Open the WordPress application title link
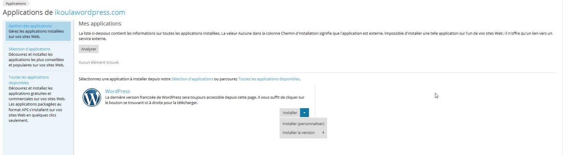Viewport: 563px width, 155px height. (117, 91)
